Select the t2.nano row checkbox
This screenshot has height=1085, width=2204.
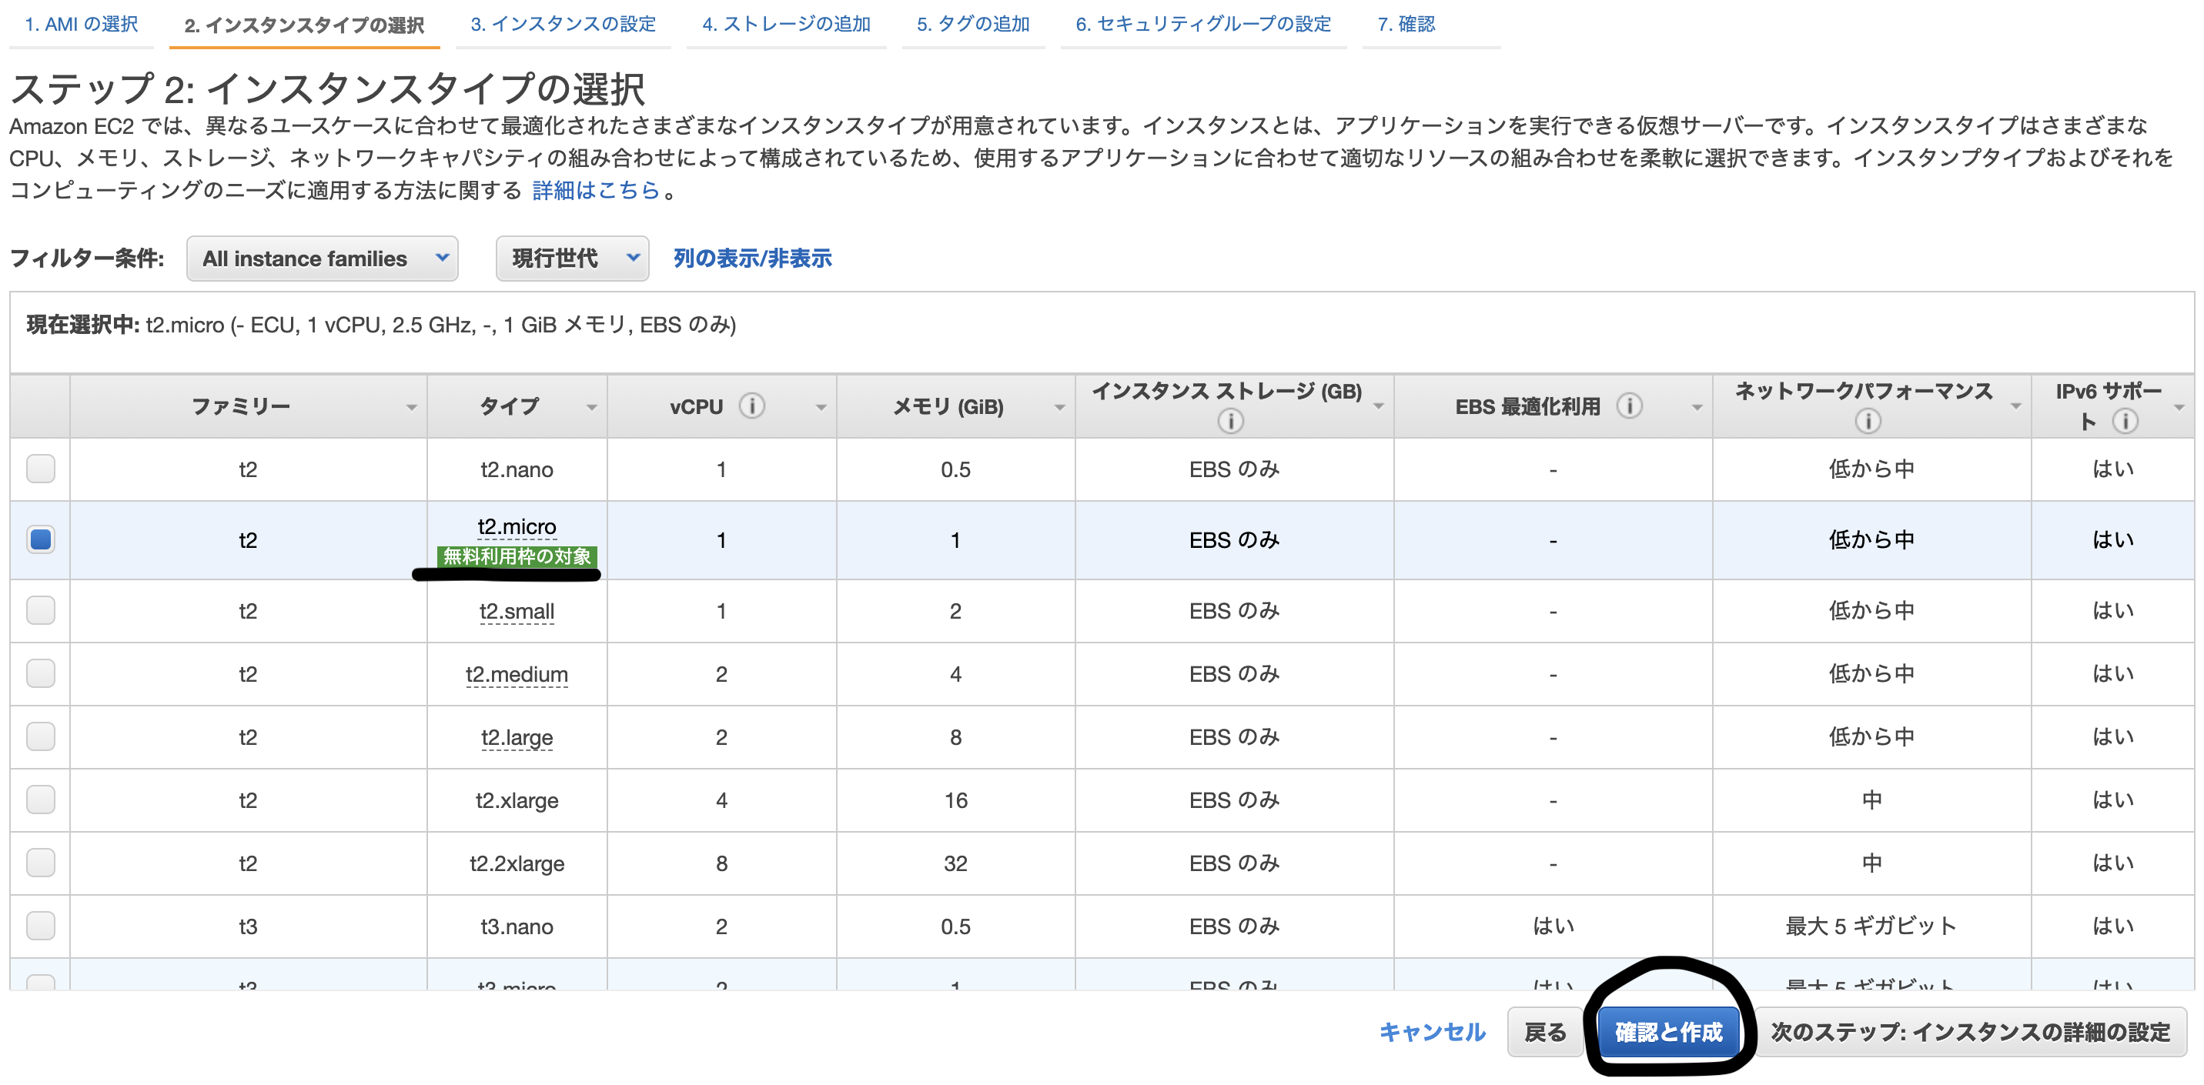point(40,469)
